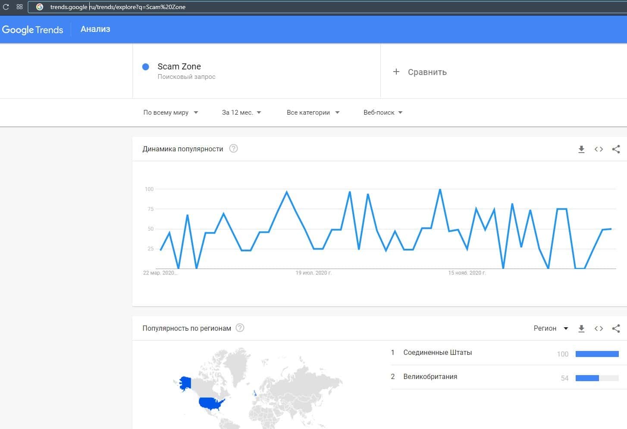Expand the Все категории dropdown

313,113
